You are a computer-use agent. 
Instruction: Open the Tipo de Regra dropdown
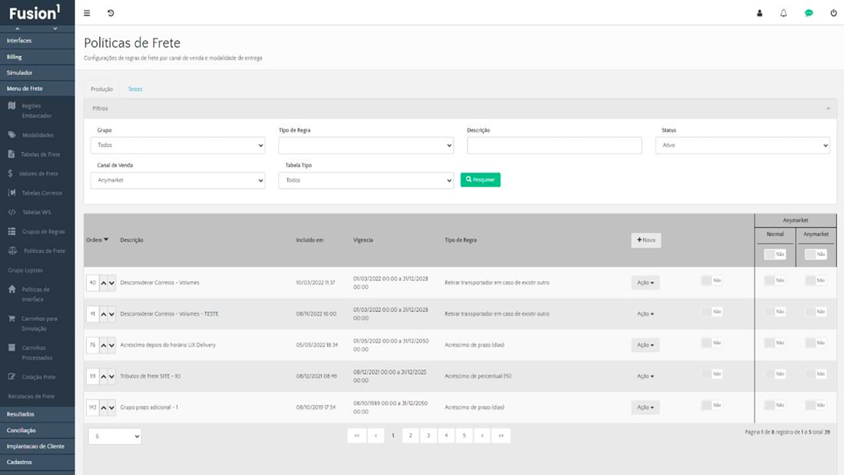[366, 145]
